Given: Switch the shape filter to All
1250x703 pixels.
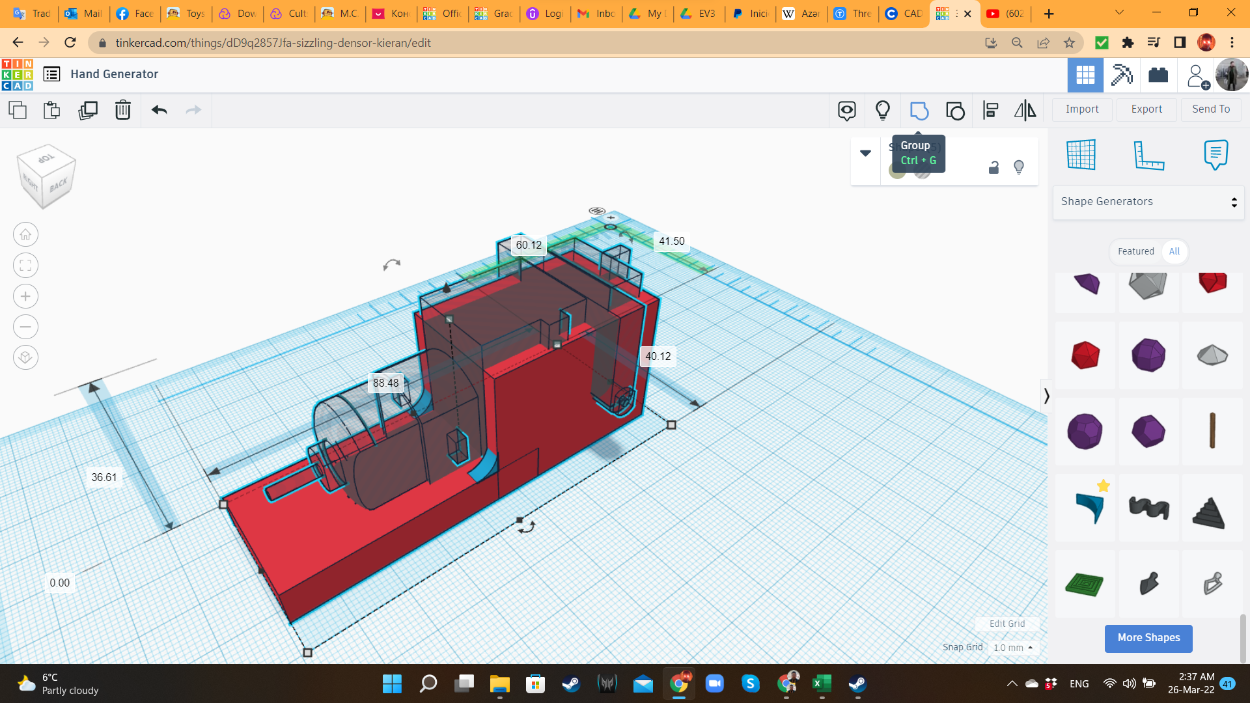Looking at the screenshot, I should tap(1174, 251).
